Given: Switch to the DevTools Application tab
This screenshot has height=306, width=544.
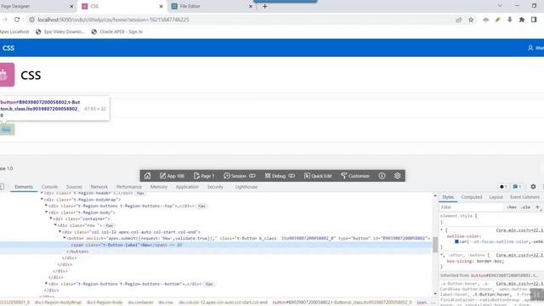Looking at the screenshot, I should pyautogui.click(x=187, y=187).
